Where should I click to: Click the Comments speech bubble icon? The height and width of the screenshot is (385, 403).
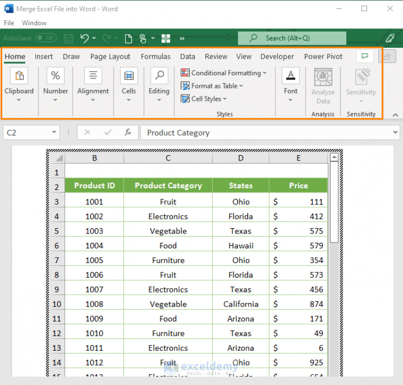pos(365,56)
